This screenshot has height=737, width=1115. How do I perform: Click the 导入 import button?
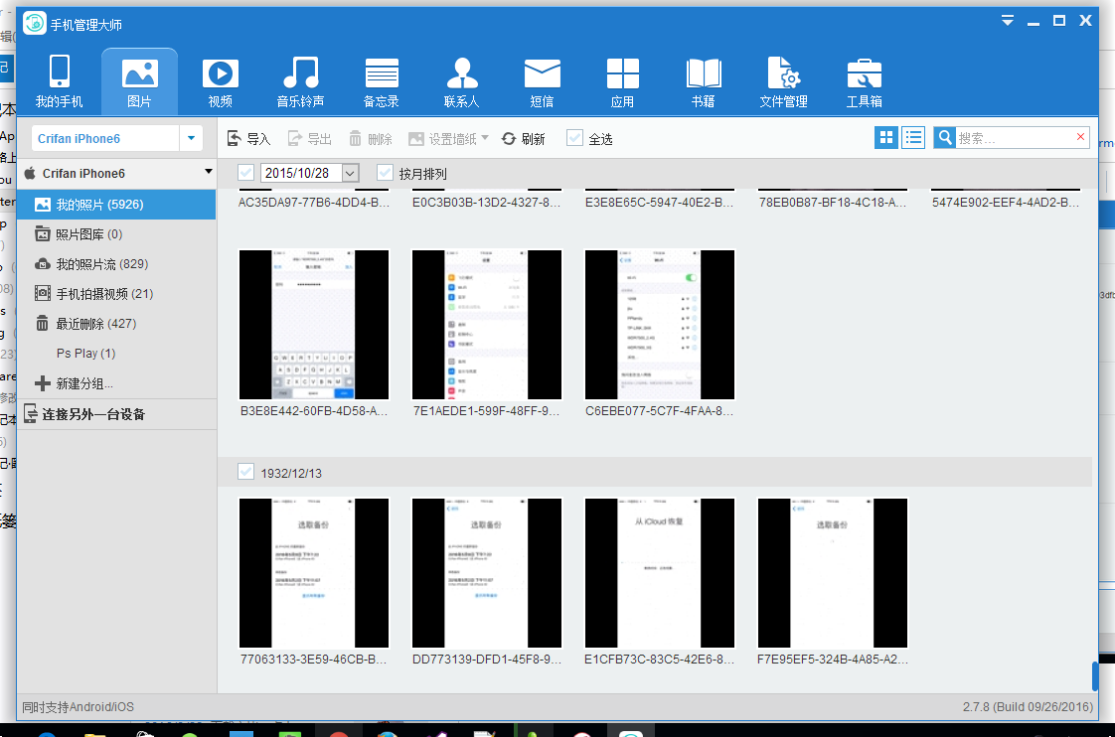click(248, 139)
